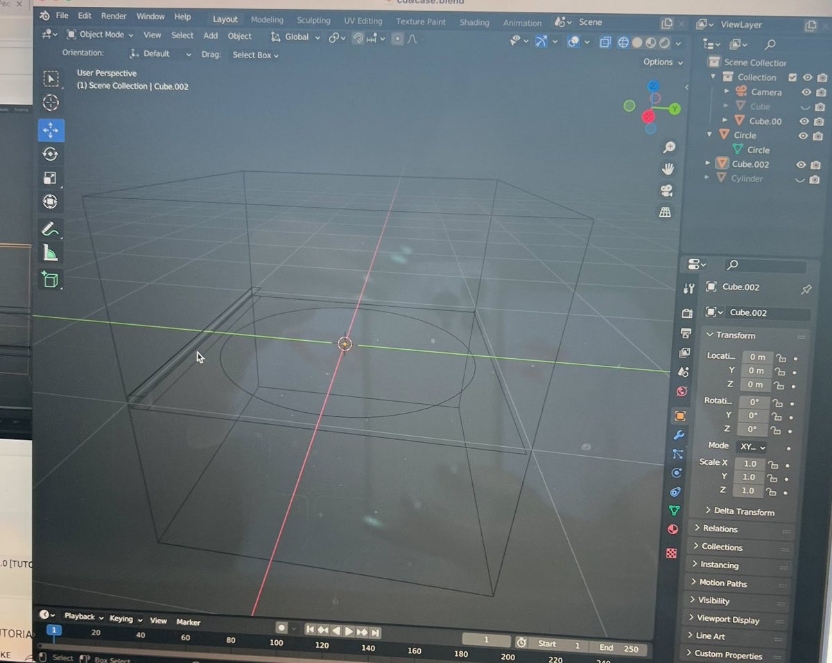Image resolution: width=832 pixels, height=663 pixels.
Task: Open the Object Mode dropdown
Action: click(x=100, y=35)
